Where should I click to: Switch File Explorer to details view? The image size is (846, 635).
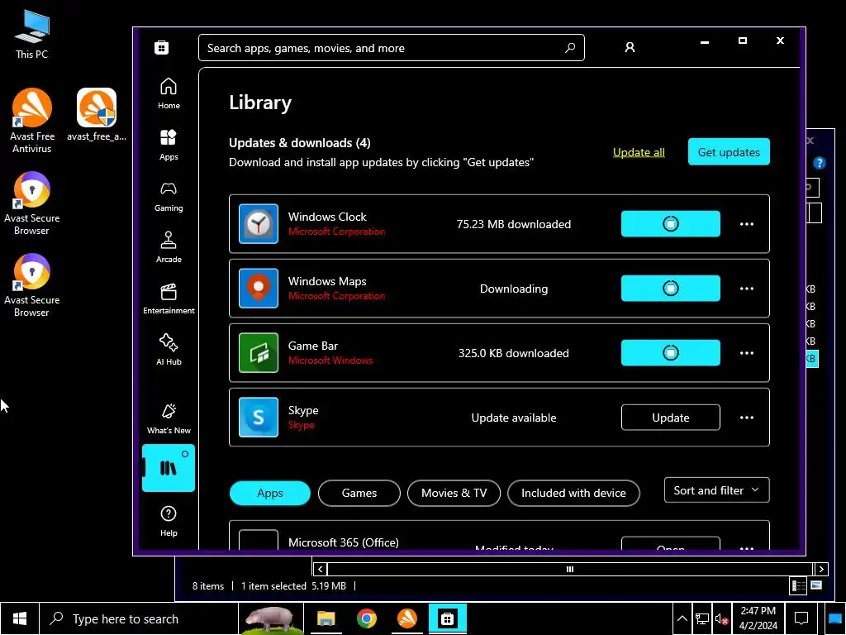(x=798, y=585)
